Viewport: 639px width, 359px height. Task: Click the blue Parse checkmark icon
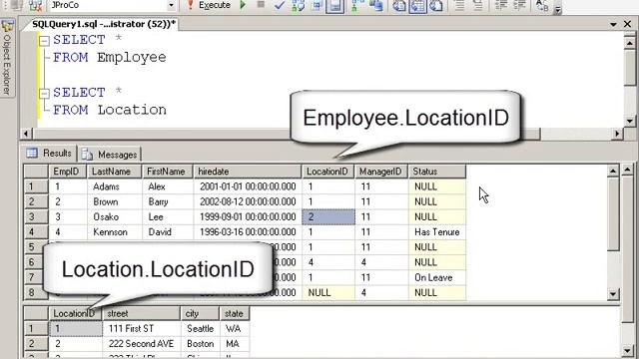pyautogui.click(x=280, y=5)
